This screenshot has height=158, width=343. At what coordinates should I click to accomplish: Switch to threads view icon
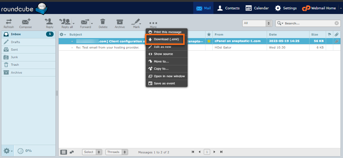tap(72, 152)
